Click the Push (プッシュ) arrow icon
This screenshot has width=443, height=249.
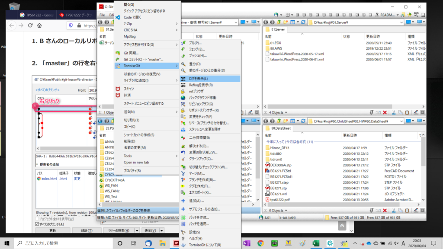click(x=183, y=56)
